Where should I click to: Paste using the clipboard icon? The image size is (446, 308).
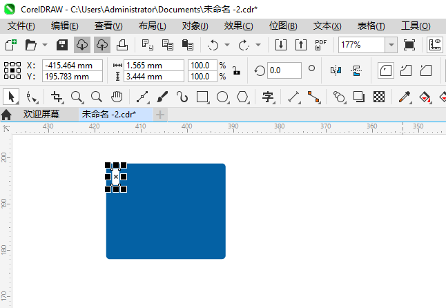click(188, 45)
